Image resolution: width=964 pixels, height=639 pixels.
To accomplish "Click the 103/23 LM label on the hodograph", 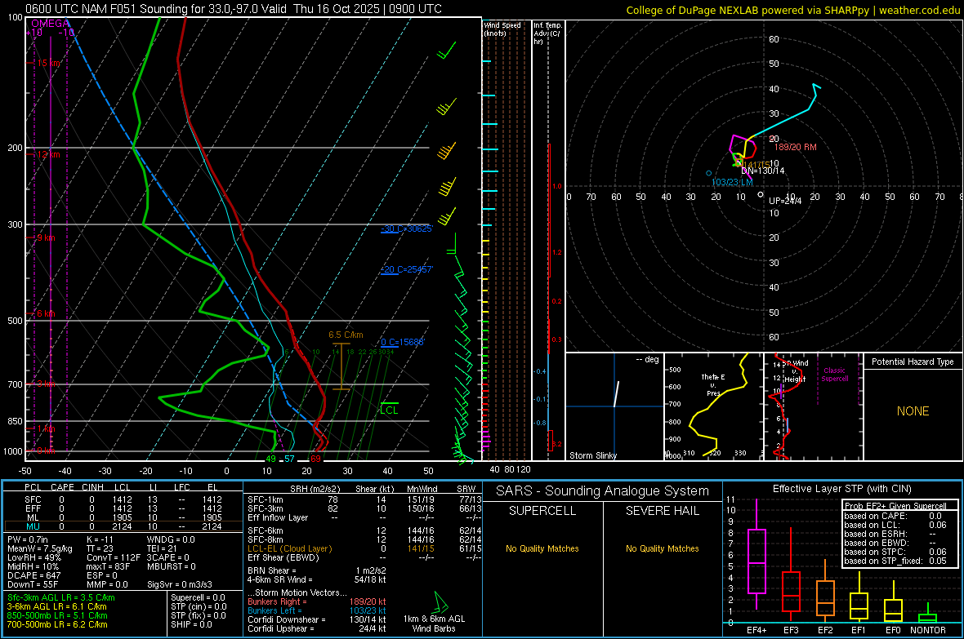I will 732,183.
